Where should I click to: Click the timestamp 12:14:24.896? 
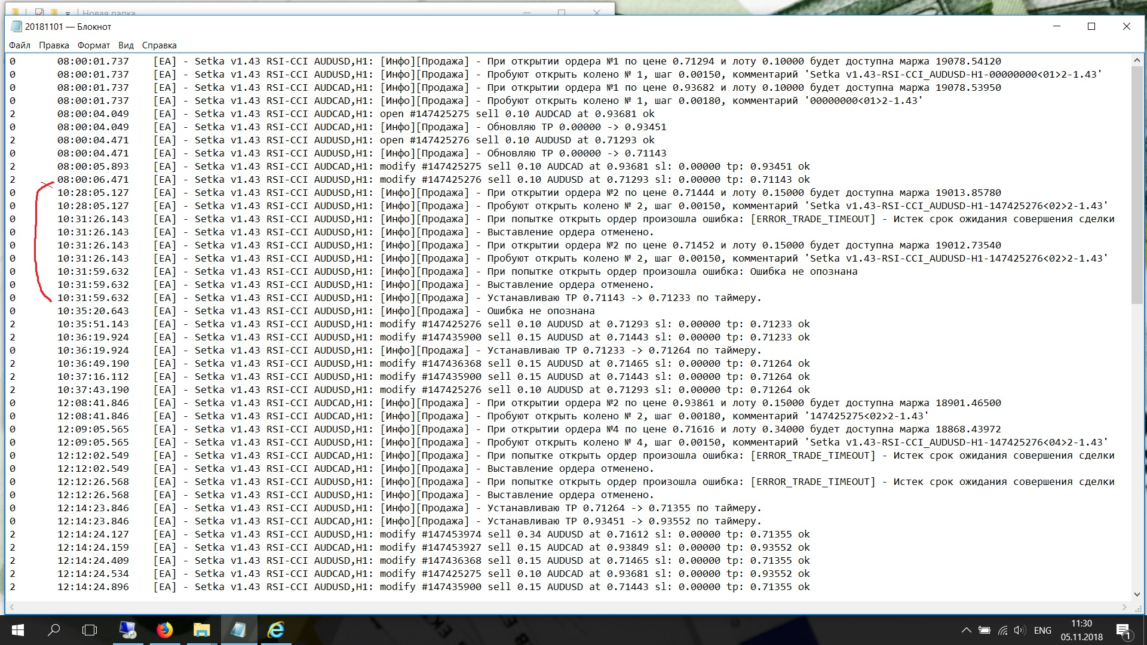coord(93,586)
